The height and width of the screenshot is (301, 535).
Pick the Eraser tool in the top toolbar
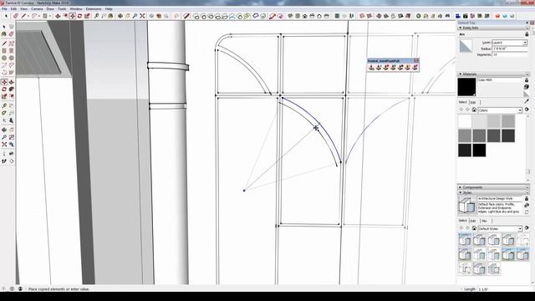click(x=16, y=16)
